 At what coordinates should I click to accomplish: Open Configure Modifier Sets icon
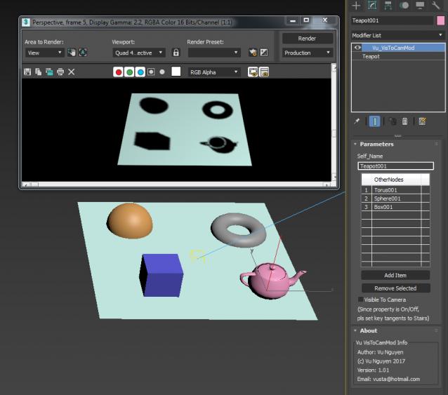(422, 121)
